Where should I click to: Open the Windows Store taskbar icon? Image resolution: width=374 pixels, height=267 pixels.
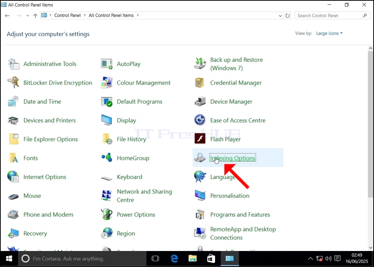point(211,258)
